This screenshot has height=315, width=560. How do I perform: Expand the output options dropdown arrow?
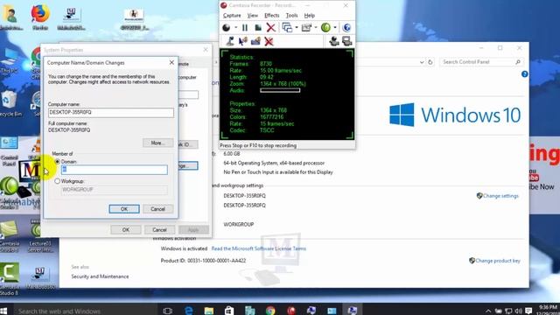tap(316, 27)
